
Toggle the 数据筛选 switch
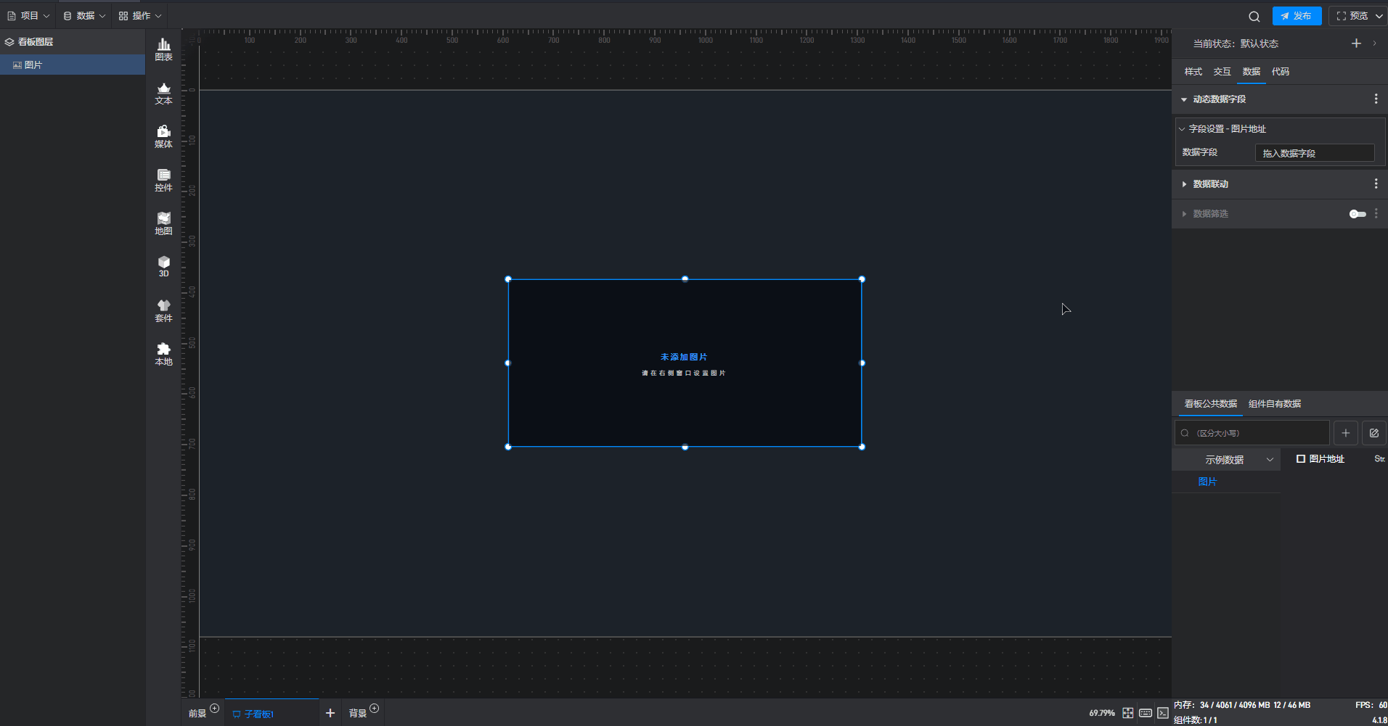1357,214
